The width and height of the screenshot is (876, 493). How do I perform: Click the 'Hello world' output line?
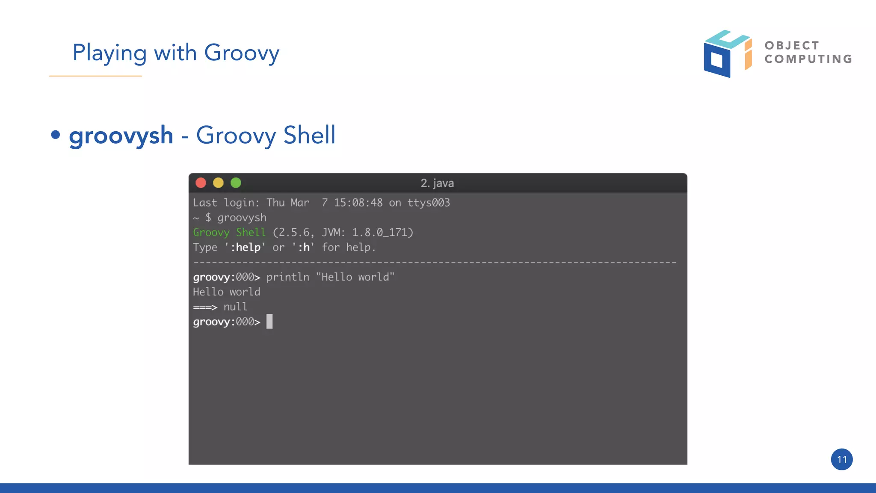(227, 292)
